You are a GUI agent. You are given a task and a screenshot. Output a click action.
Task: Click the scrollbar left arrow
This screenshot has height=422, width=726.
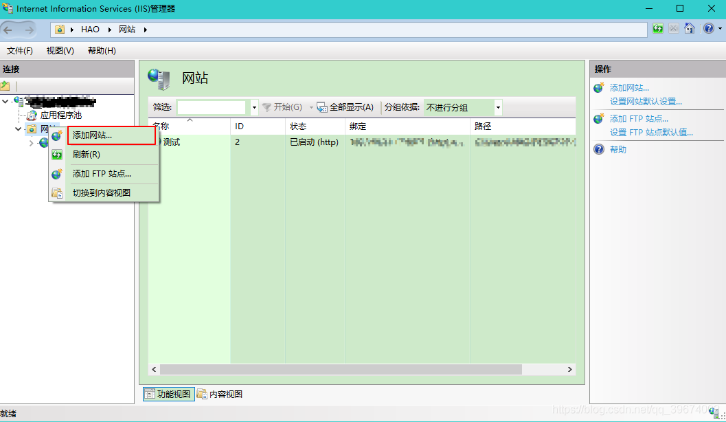154,369
